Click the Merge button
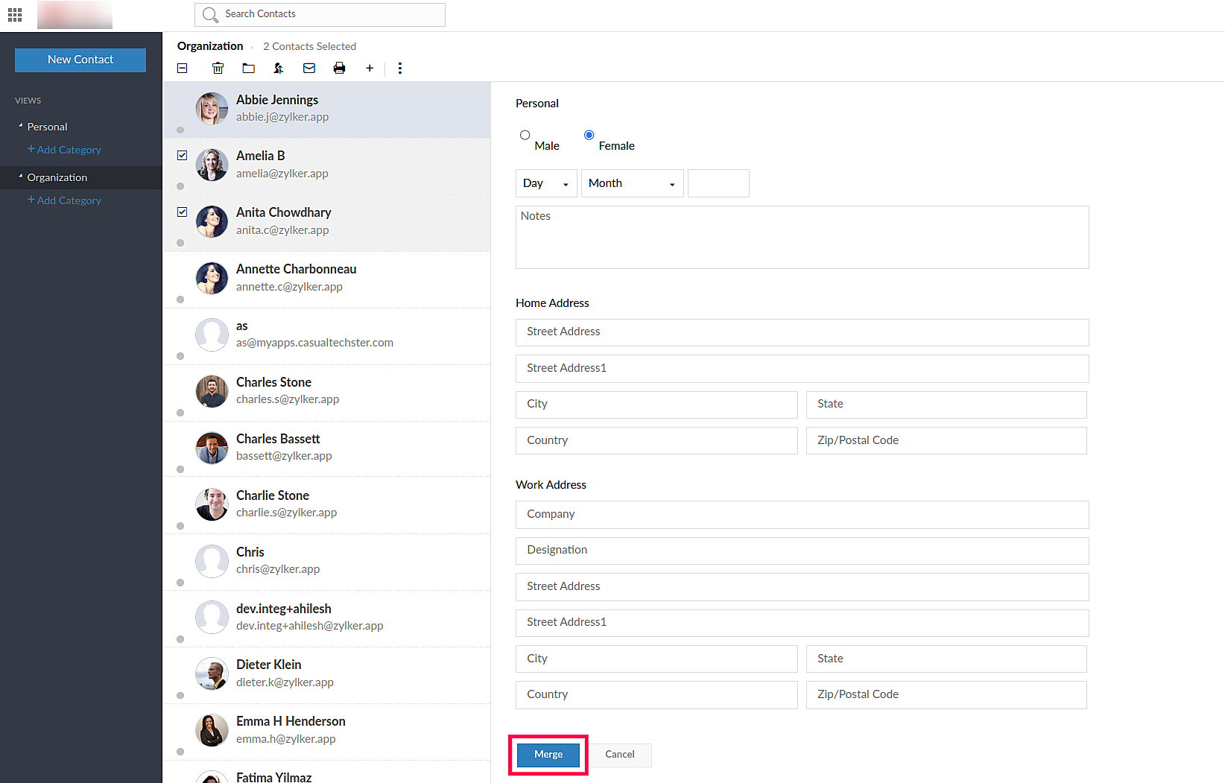The width and height of the screenshot is (1225, 783). click(x=548, y=755)
